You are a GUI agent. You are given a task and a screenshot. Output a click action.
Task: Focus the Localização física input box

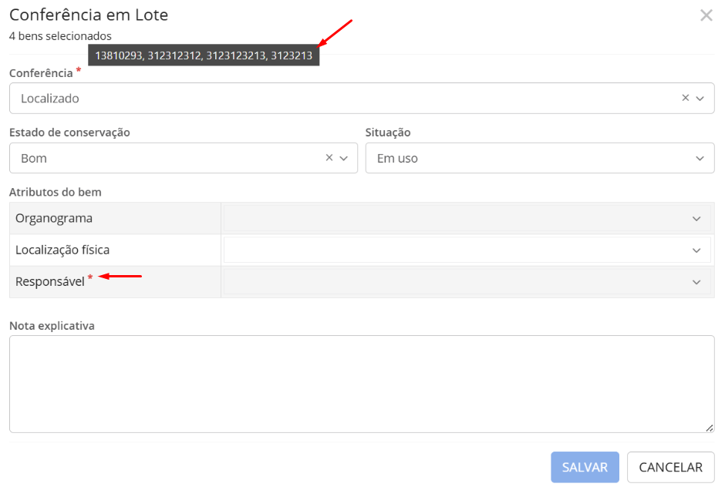point(455,250)
